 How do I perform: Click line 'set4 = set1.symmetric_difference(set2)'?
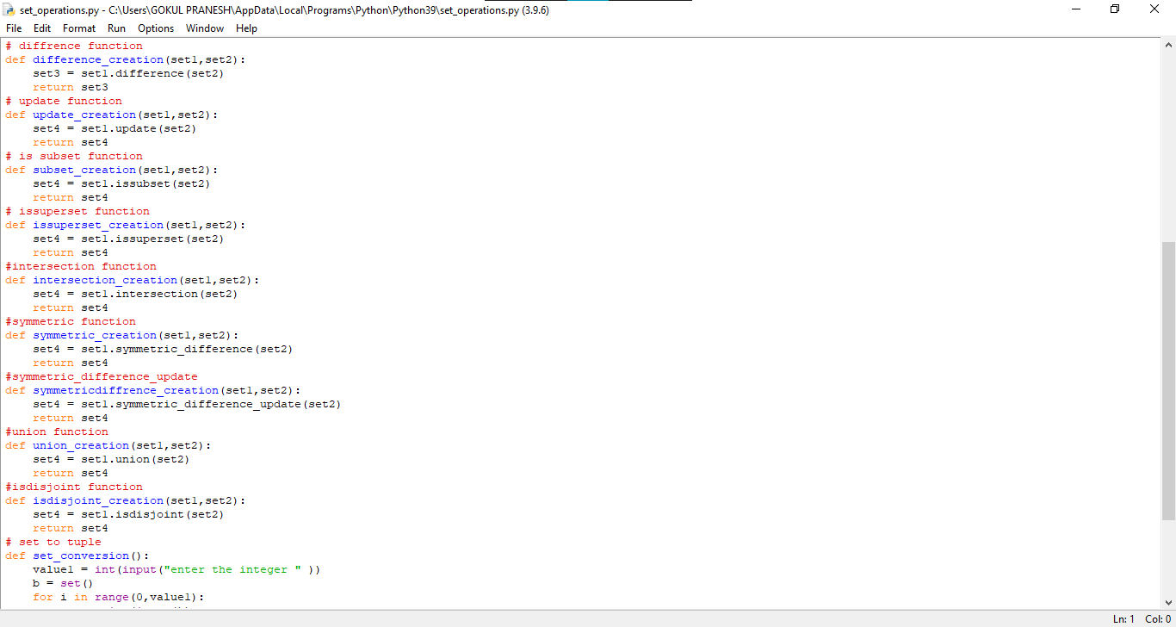(163, 349)
